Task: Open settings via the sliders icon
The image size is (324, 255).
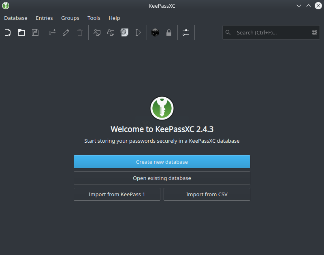Action: (x=186, y=32)
